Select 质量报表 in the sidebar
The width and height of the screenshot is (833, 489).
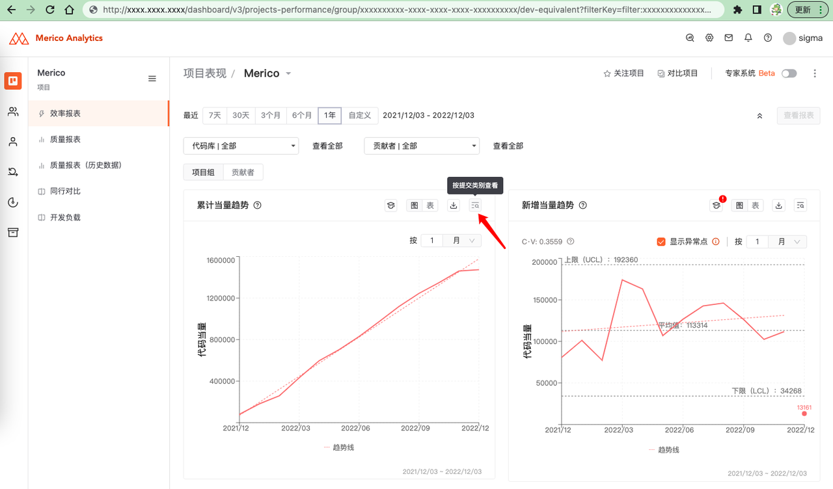98,139
